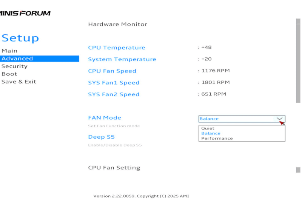Select the Advanced menu item
Screen dimensions: 302x204
[x=17, y=59]
